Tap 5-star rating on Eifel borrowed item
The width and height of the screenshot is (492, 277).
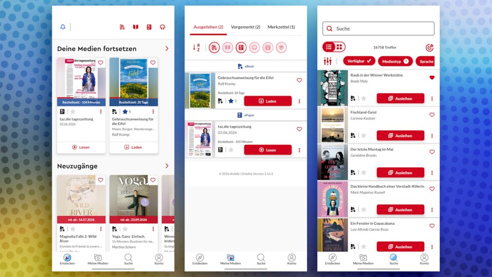coord(232,101)
